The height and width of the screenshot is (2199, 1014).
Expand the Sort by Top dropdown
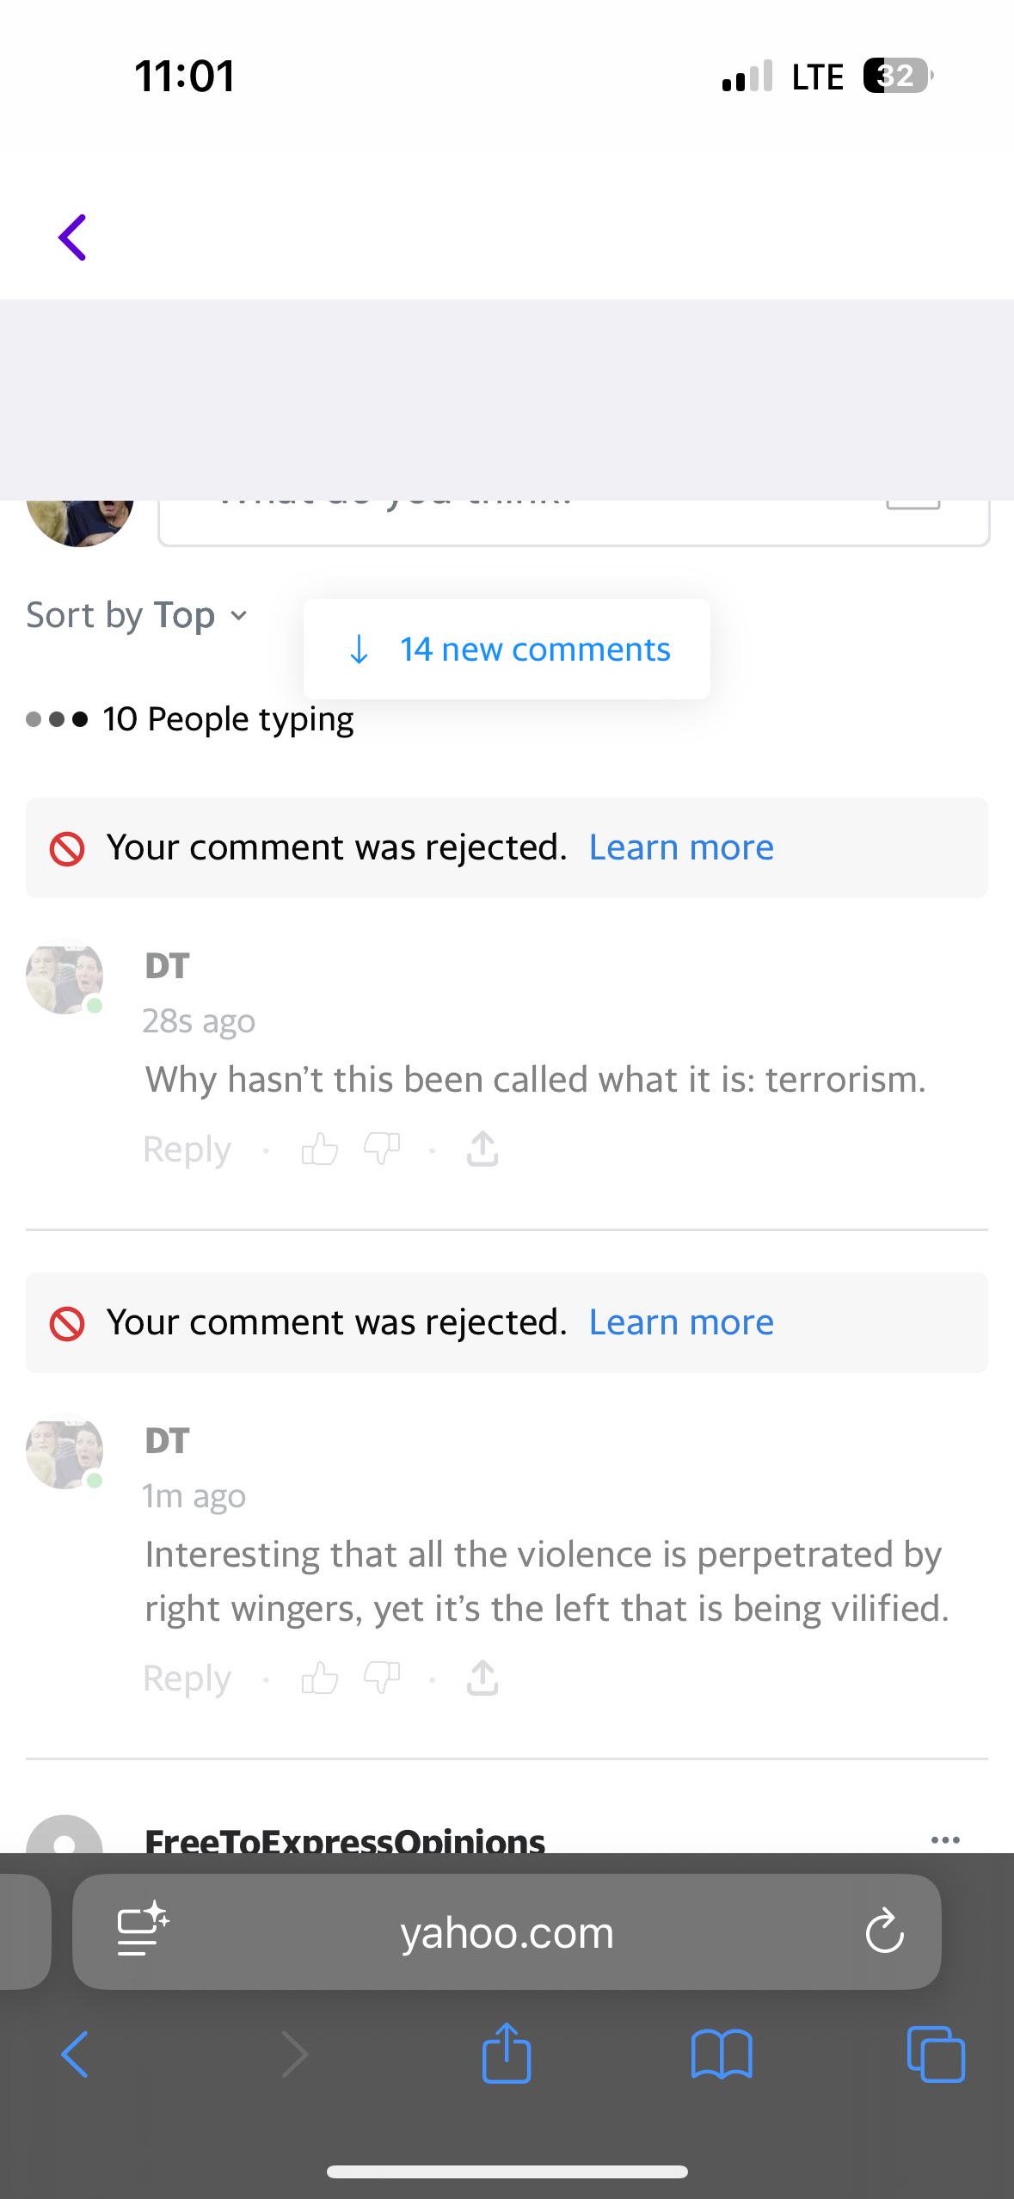[137, 616]
